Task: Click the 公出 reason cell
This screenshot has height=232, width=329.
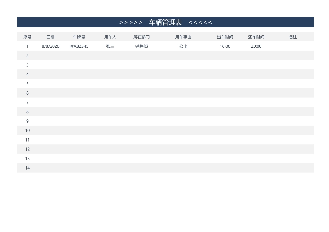Action: click(183, 46)
